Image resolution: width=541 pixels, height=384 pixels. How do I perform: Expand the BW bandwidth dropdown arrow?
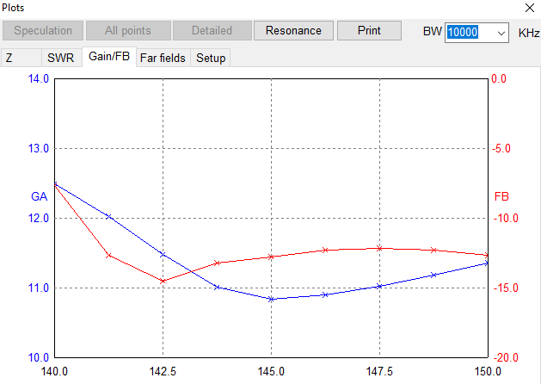[501, 33]
